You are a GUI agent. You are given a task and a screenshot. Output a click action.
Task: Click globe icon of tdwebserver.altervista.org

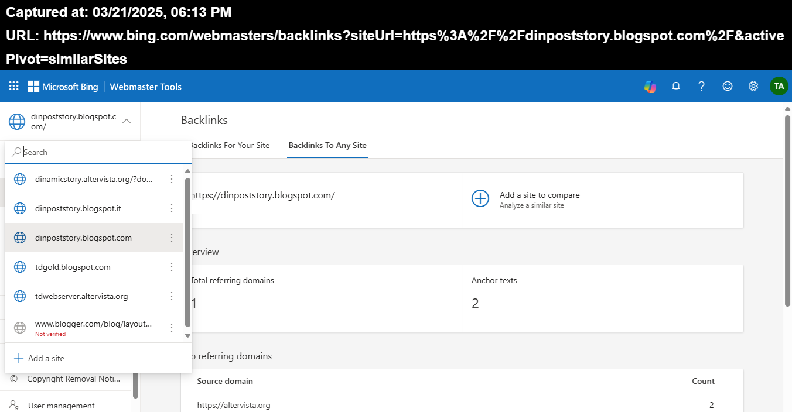20,296
